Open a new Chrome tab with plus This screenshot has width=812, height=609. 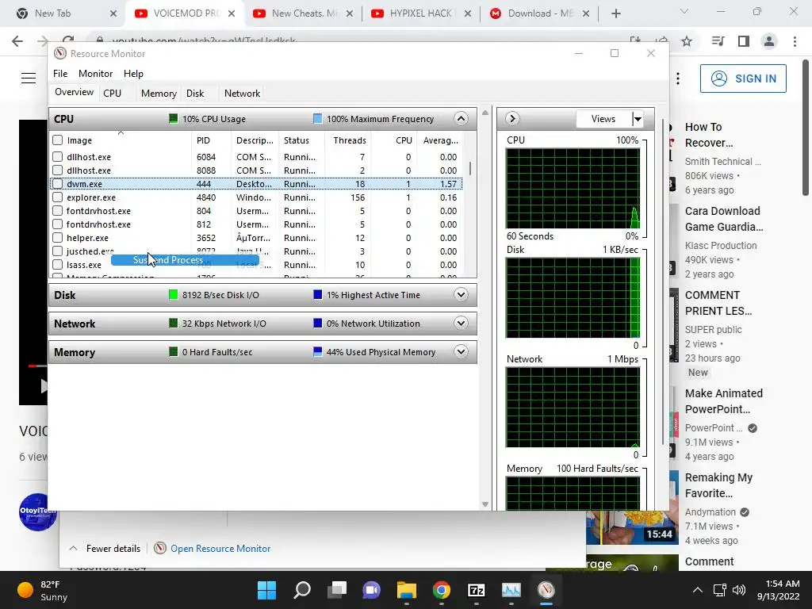(x=615, y=14)
